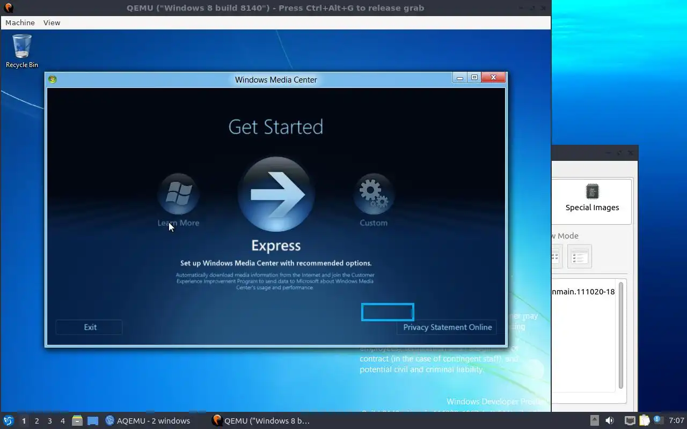The height and width of the screenshot is (429, 687).
Task: Click the Exit button in Media Center
Action: pyautogui.click(x=89, y=327)
